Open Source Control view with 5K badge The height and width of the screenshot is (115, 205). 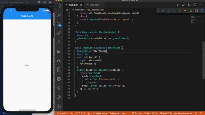[59, 24]
